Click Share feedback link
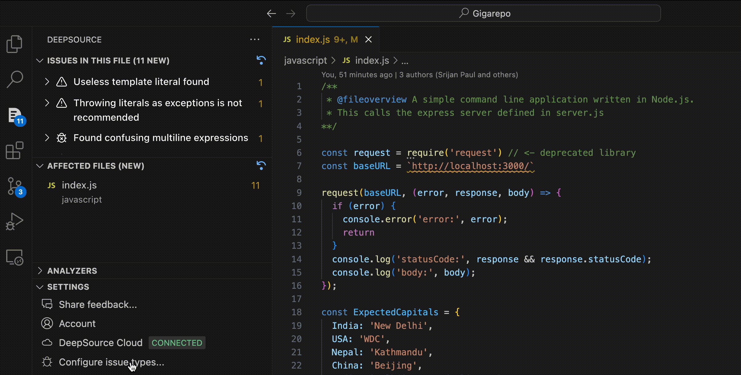Screen dimensions: 741x375 click(x=98, y=304)
